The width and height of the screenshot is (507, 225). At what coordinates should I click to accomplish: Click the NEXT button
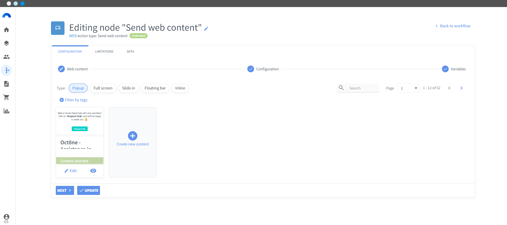65,190
